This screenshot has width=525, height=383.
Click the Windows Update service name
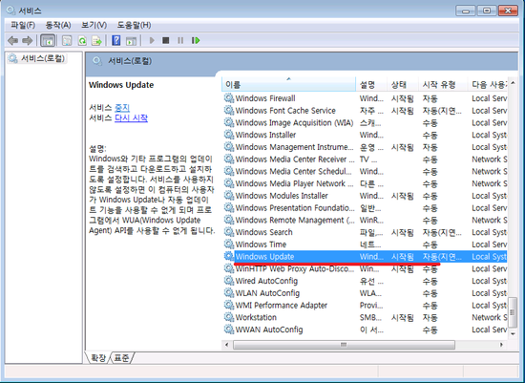pyautogui.click(x=264, y=256)
